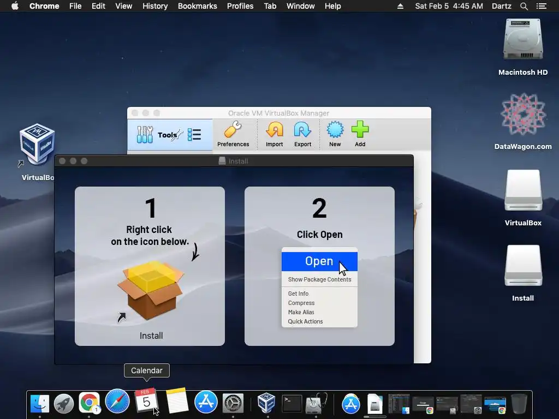Open Terminal from the dock
Viewport: 559px width, 419px height.
pyautogui.click(x=292, y=404)
